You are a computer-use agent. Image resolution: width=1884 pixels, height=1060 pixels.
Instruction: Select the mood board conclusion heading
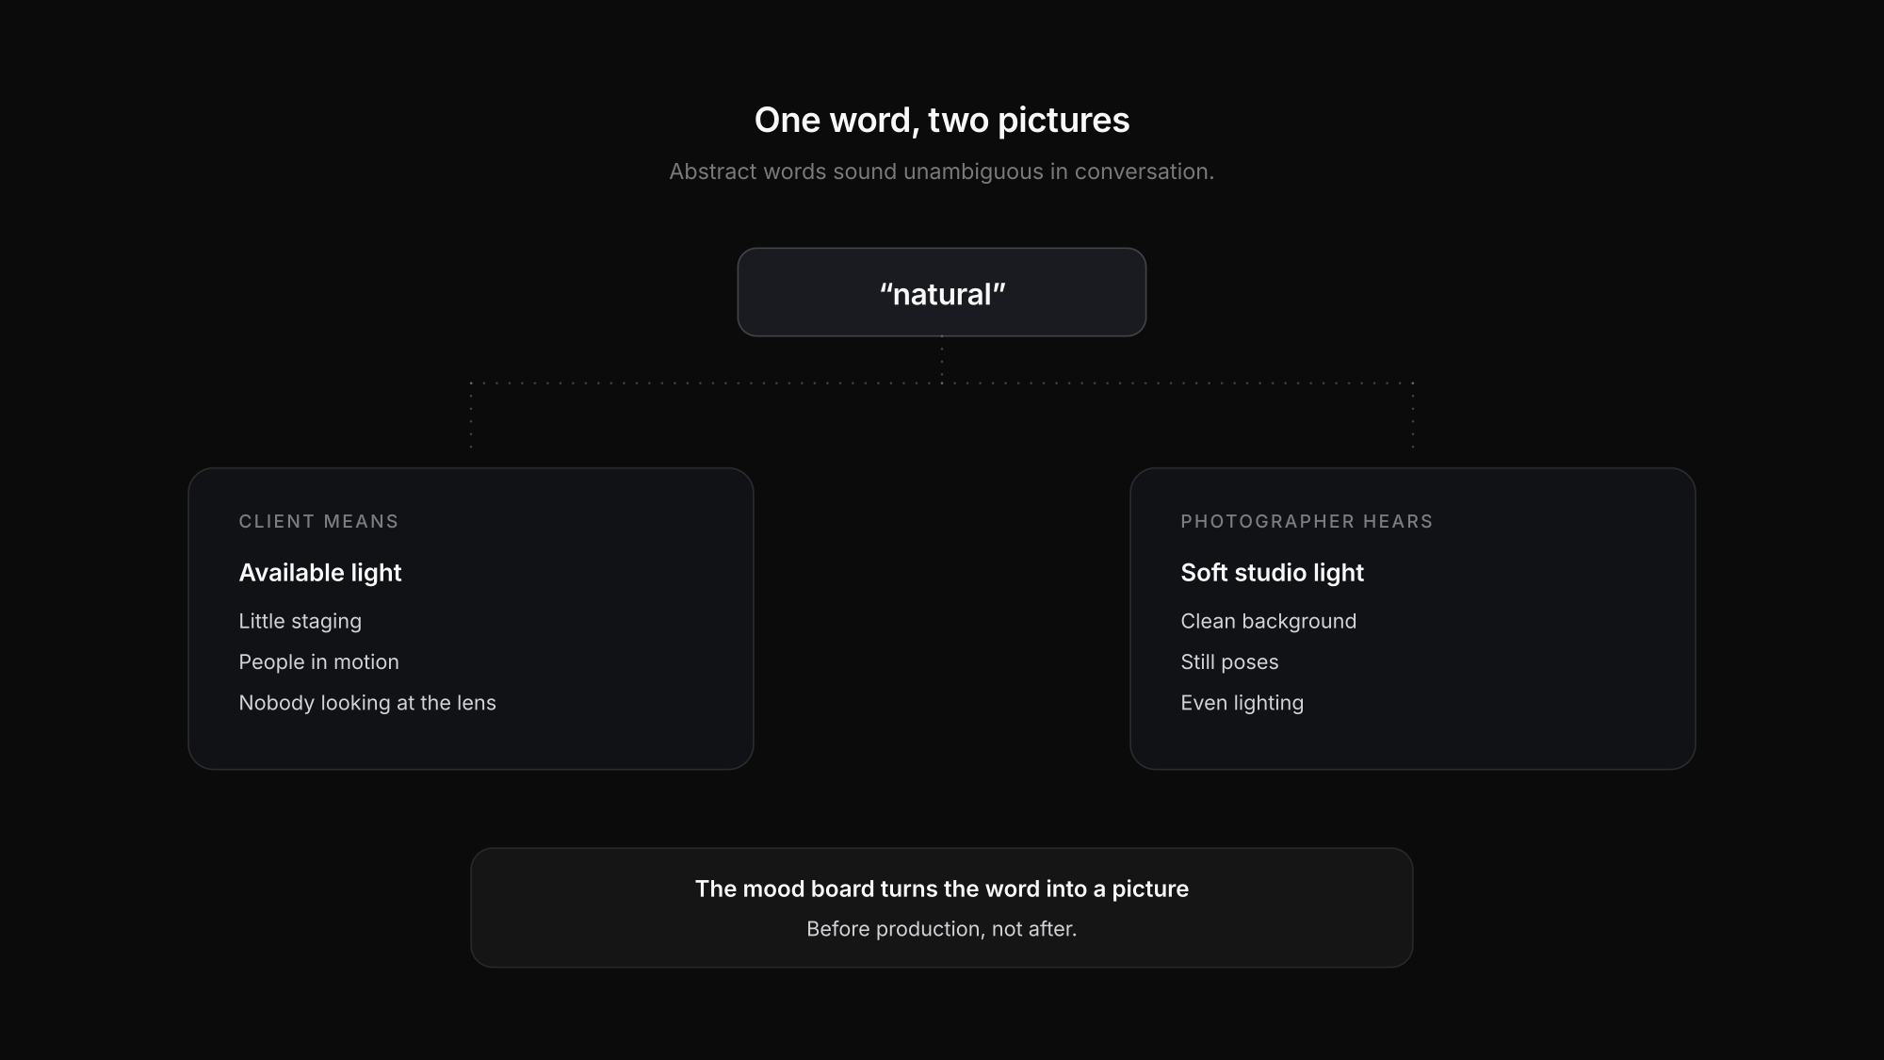coord(942,889)
